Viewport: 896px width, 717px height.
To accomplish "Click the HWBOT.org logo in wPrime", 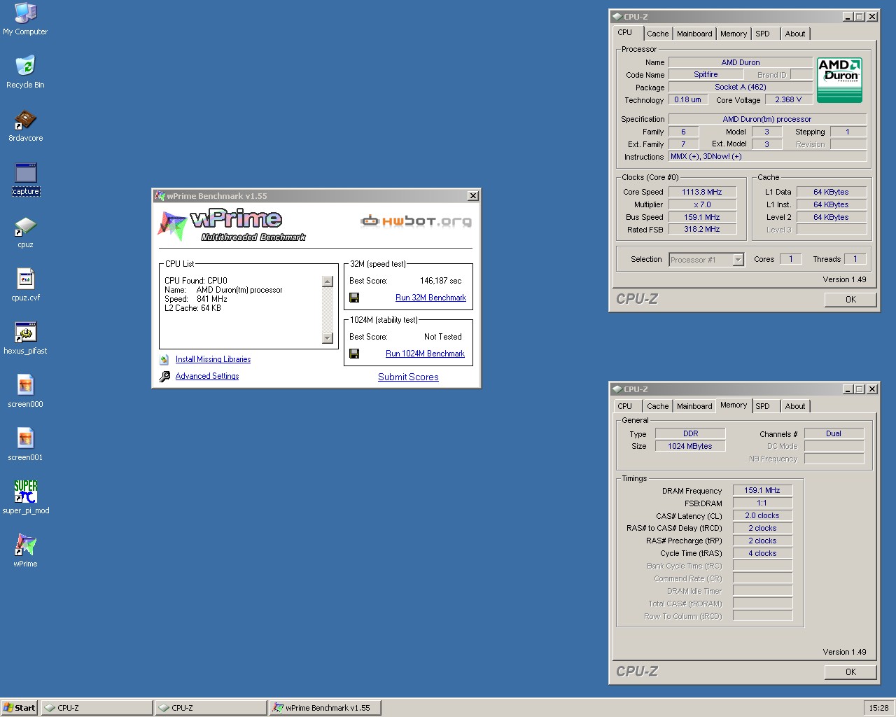I will coord(416,221).
